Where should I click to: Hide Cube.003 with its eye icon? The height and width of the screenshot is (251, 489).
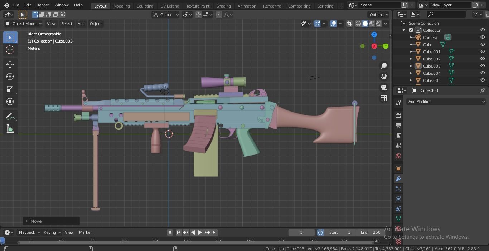483,66
